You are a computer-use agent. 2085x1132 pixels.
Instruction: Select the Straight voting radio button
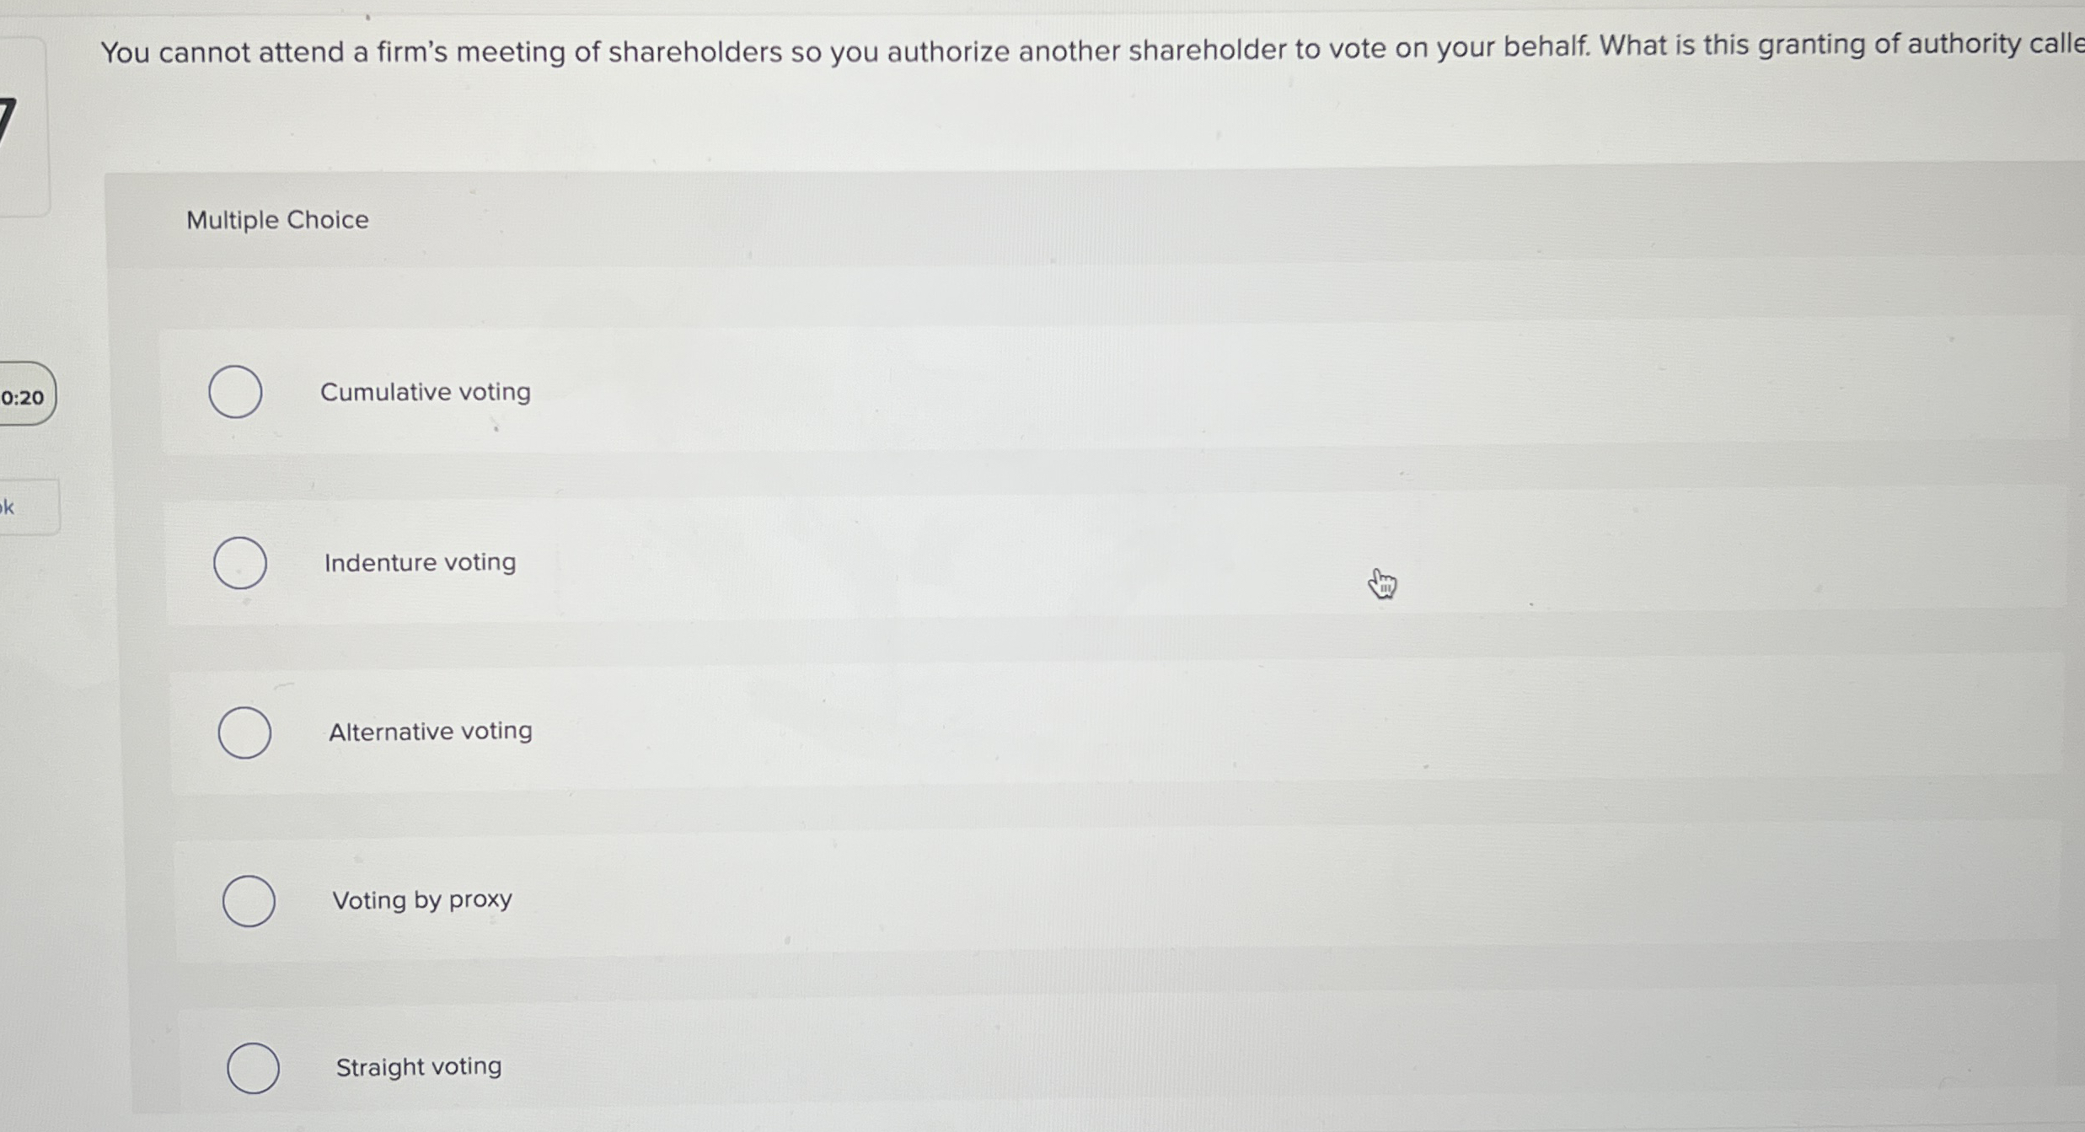click(x=253, y=1069)
